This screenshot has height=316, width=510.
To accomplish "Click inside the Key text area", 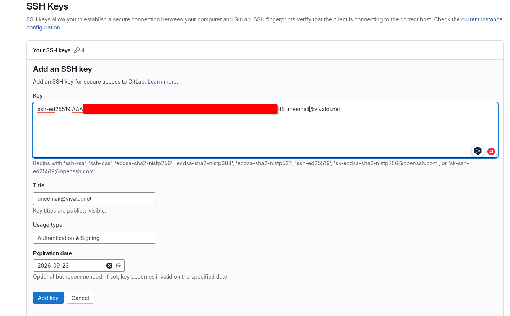I will (x=265, y=134).
